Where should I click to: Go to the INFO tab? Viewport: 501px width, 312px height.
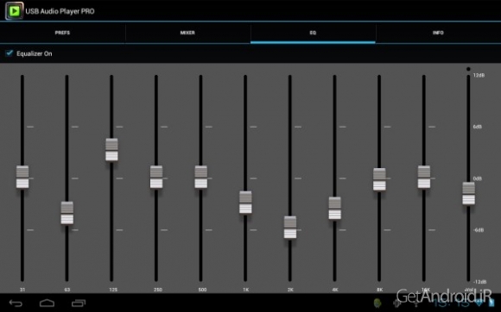point(438,33)
